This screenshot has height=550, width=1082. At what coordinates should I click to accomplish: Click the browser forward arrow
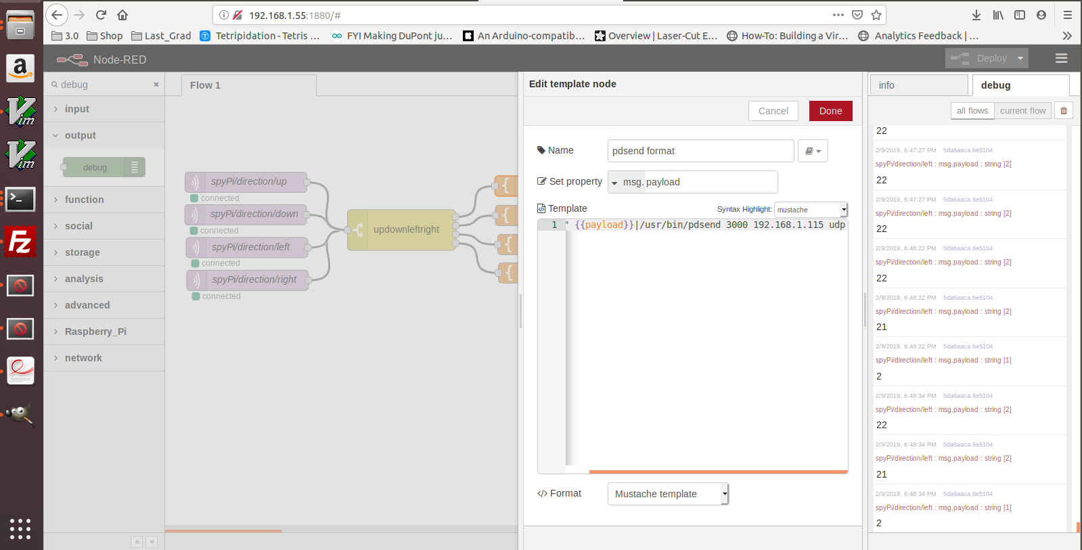click(79, 15)
